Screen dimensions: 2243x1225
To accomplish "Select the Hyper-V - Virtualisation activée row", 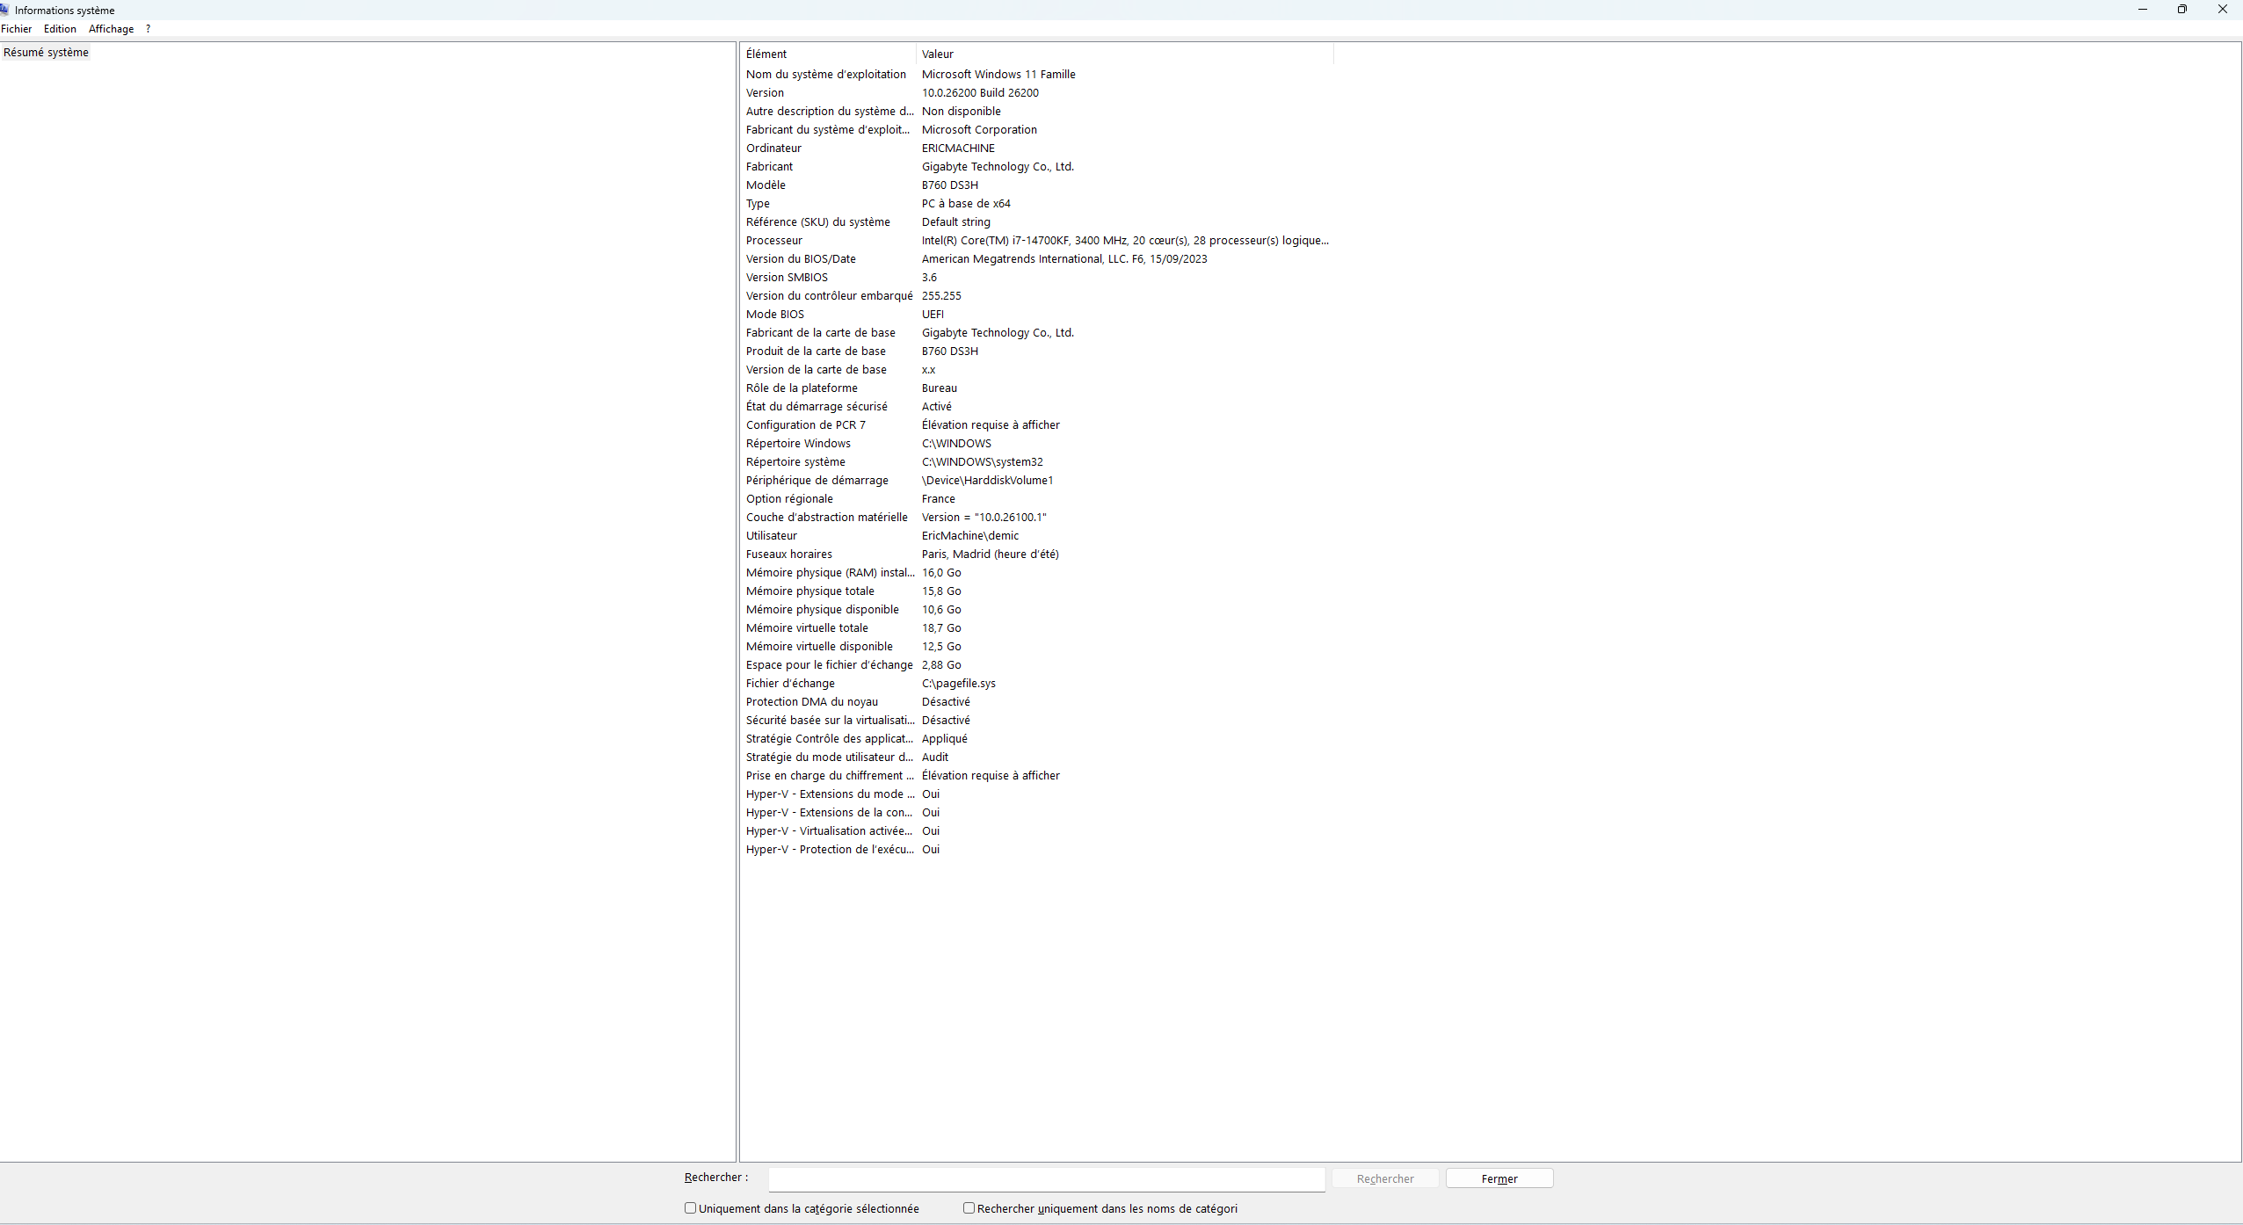I will pos(1037,831).
